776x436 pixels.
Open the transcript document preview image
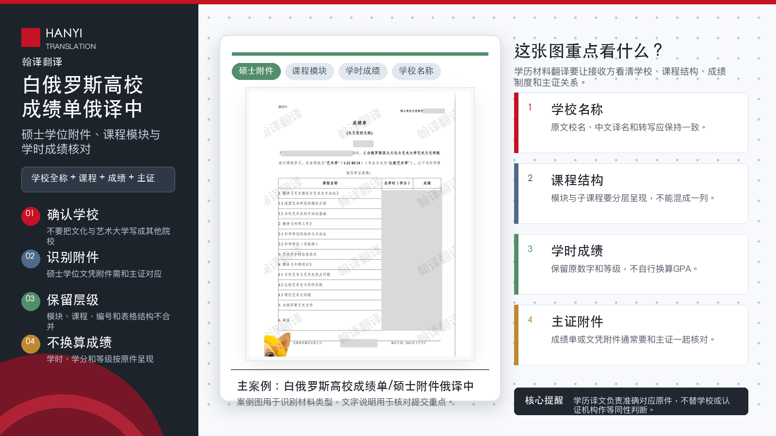pyautogui.click(x=360, y=224)
